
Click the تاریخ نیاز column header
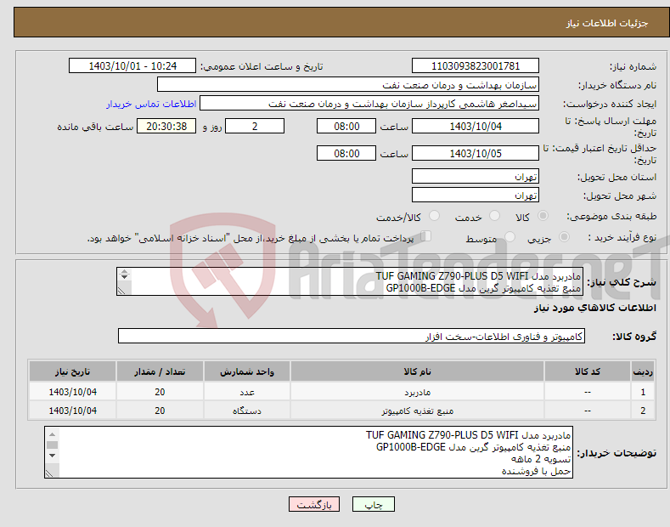tap(73, 371)
